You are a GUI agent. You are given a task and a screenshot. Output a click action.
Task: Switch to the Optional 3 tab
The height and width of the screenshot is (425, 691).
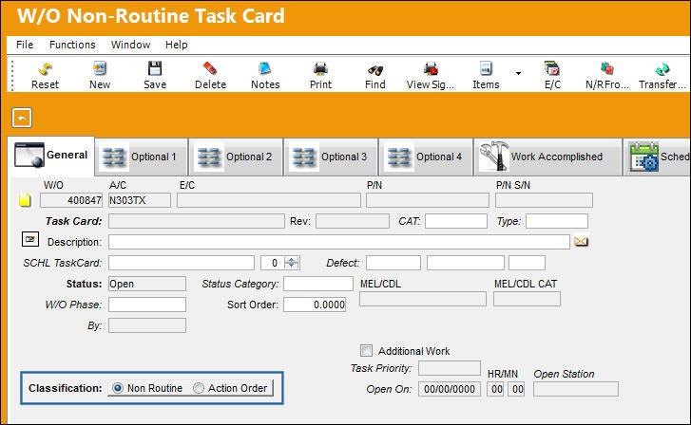[x=331, y=157]
